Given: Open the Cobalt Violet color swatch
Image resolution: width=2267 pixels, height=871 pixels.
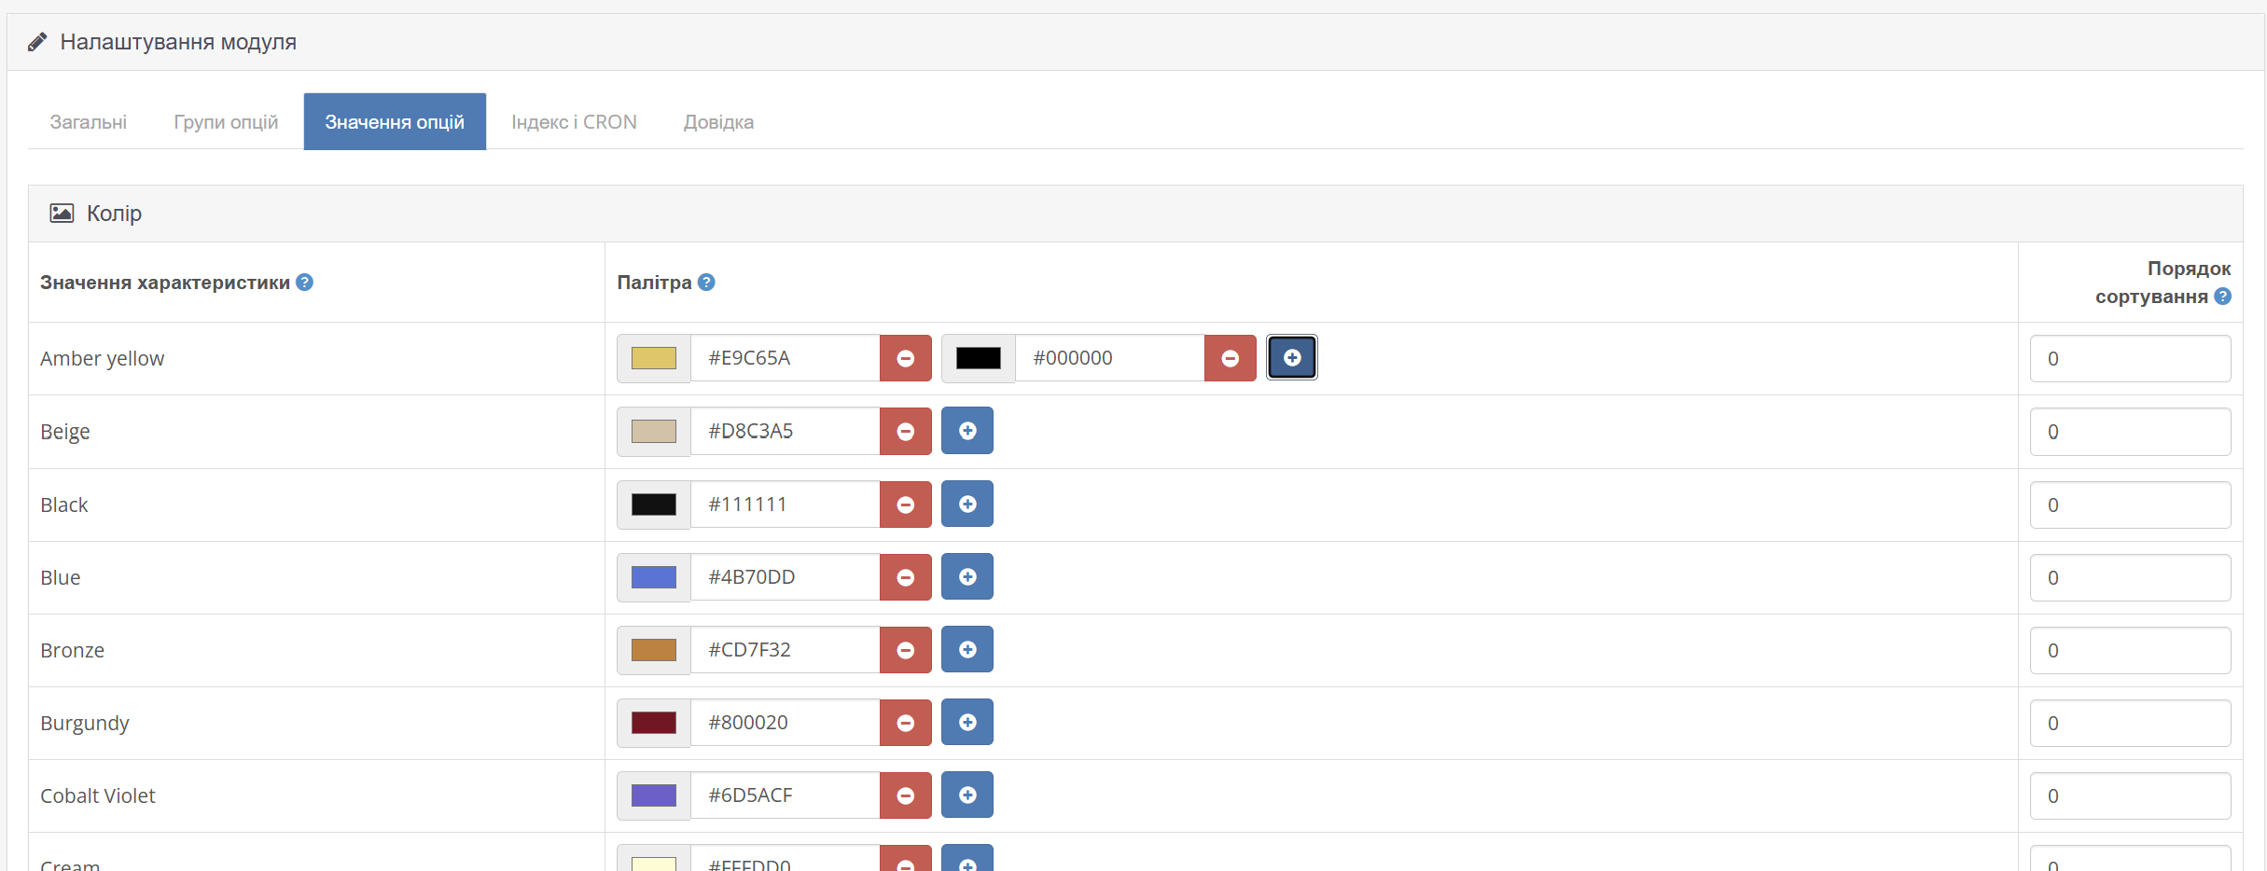Looking at the screenshot, I should pyautogui.click(x=653, y=795).
